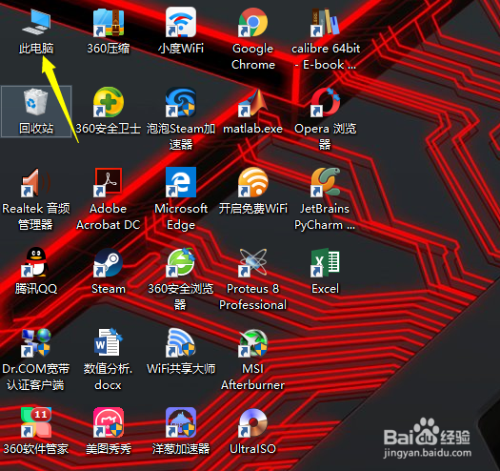Open Google Chrome desktop shortcut
This screenshot has width=500, height=471.
coord(253,22)
